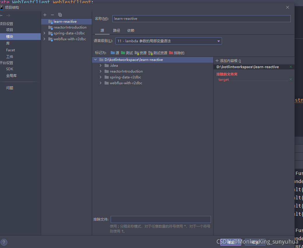Click the 取消 button
303x248 pixels.
coord(255,242)
